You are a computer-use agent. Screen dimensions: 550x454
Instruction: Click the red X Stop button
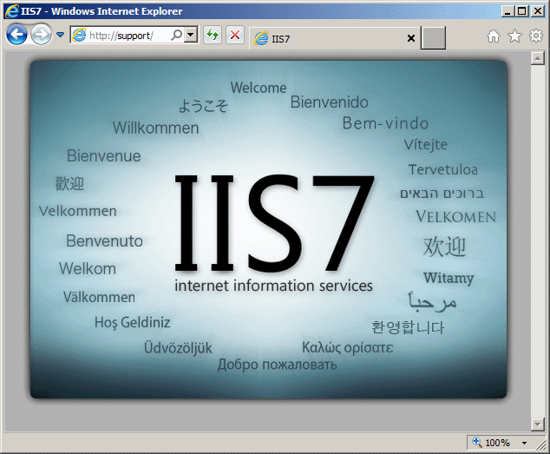[x=235, y=35]
